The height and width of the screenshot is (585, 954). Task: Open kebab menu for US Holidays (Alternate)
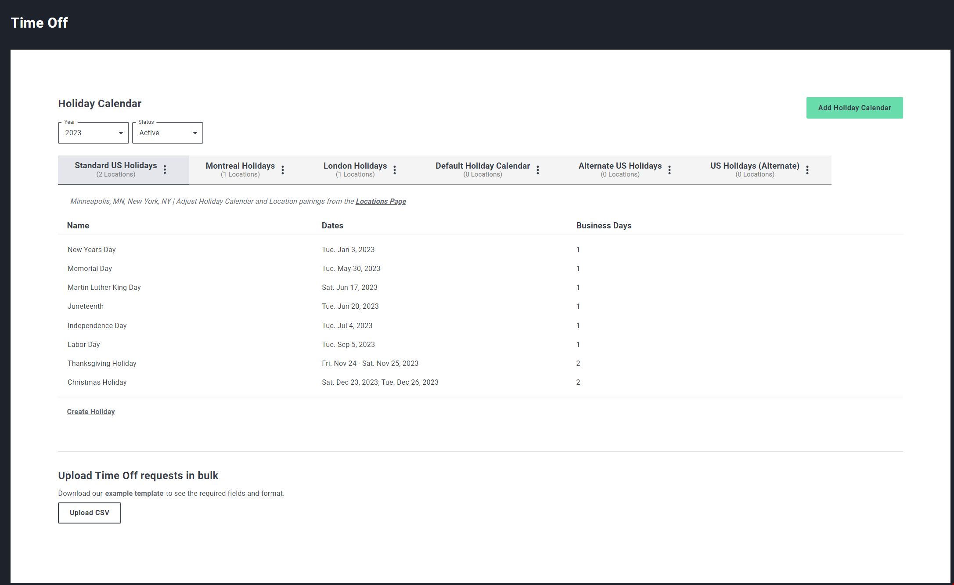click(x=807, y=170)
